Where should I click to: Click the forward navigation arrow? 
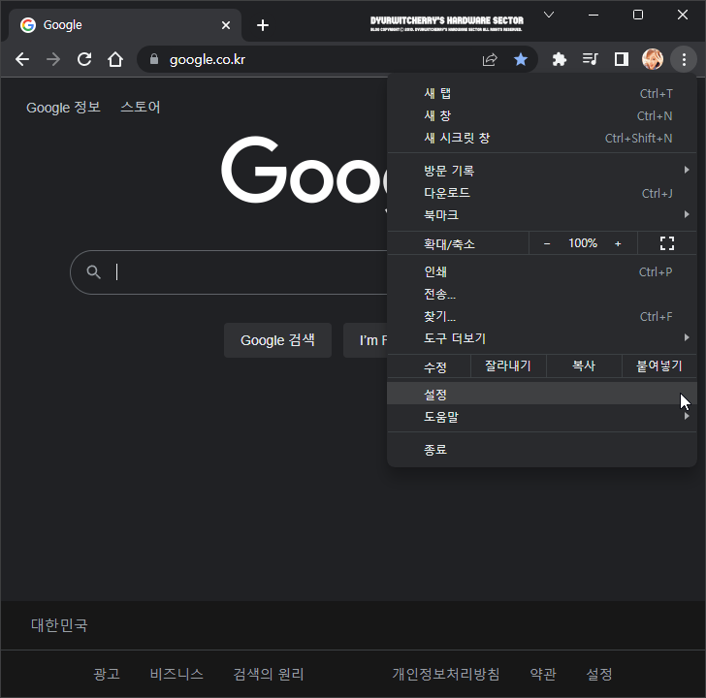tap(53, 59)
